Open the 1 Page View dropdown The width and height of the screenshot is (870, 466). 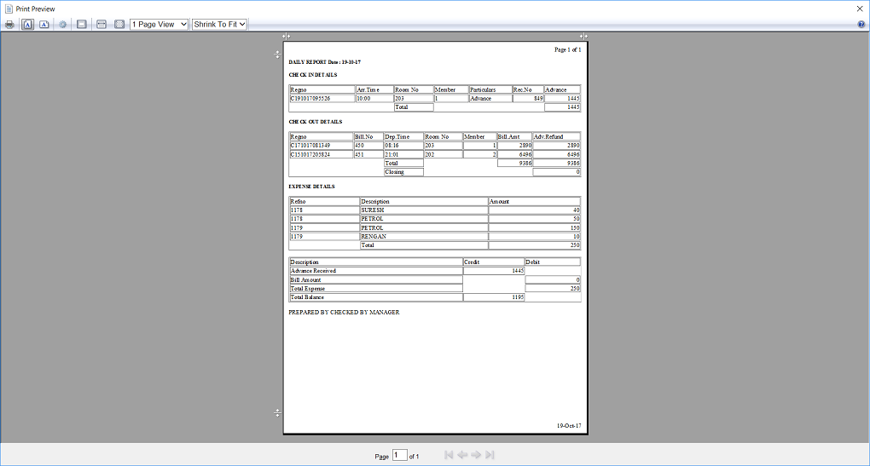click(159, 25)
